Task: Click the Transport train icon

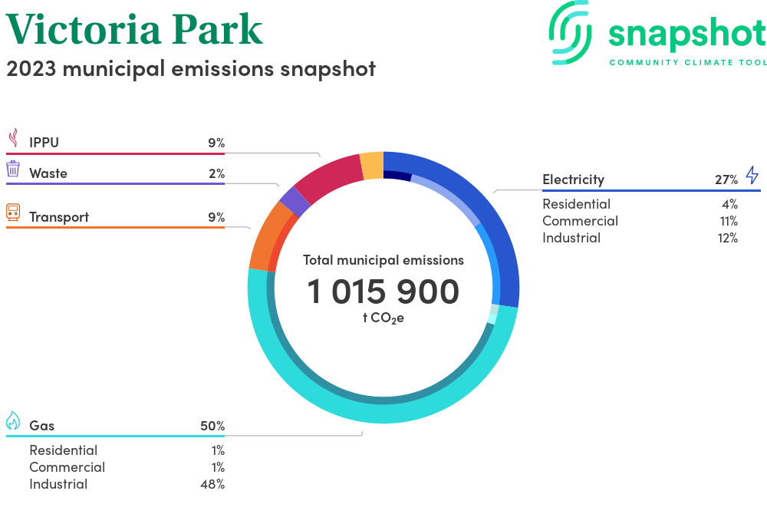Action: click(13, 213)
